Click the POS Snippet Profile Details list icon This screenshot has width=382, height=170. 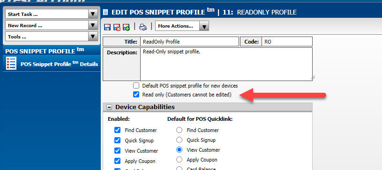[x=11, y=64]
